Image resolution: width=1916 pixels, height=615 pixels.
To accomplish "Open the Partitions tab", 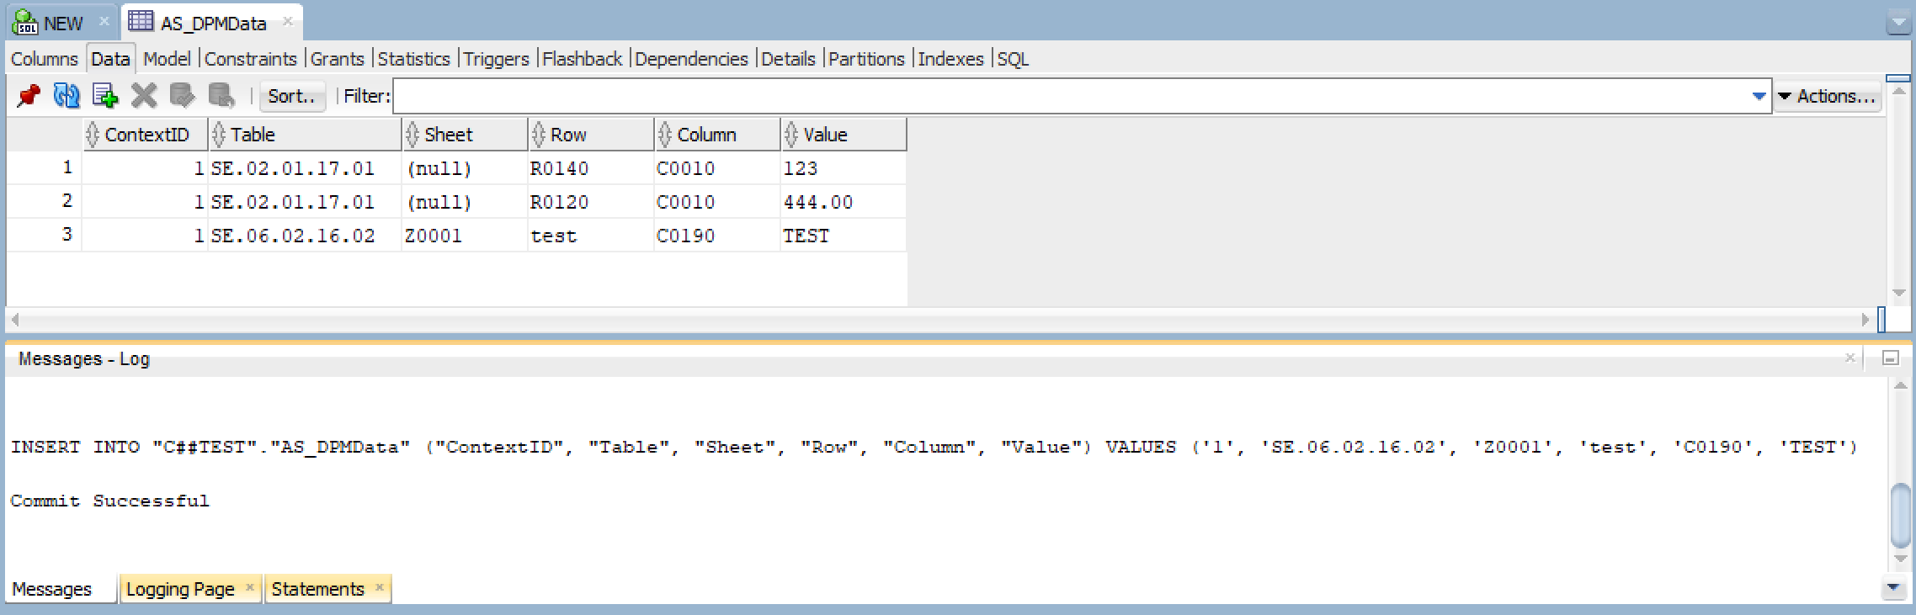I will pyautogui.click(x=866, y=59).
